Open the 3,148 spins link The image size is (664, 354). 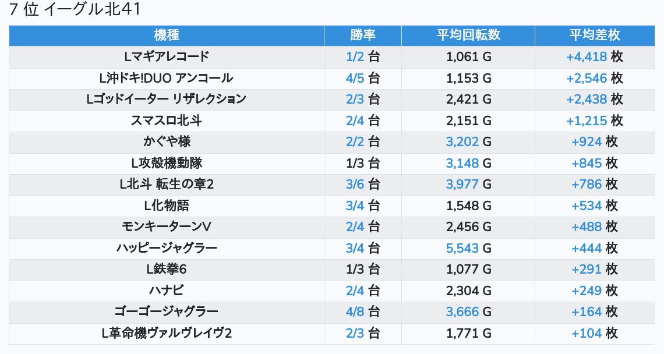pos(462,163)
